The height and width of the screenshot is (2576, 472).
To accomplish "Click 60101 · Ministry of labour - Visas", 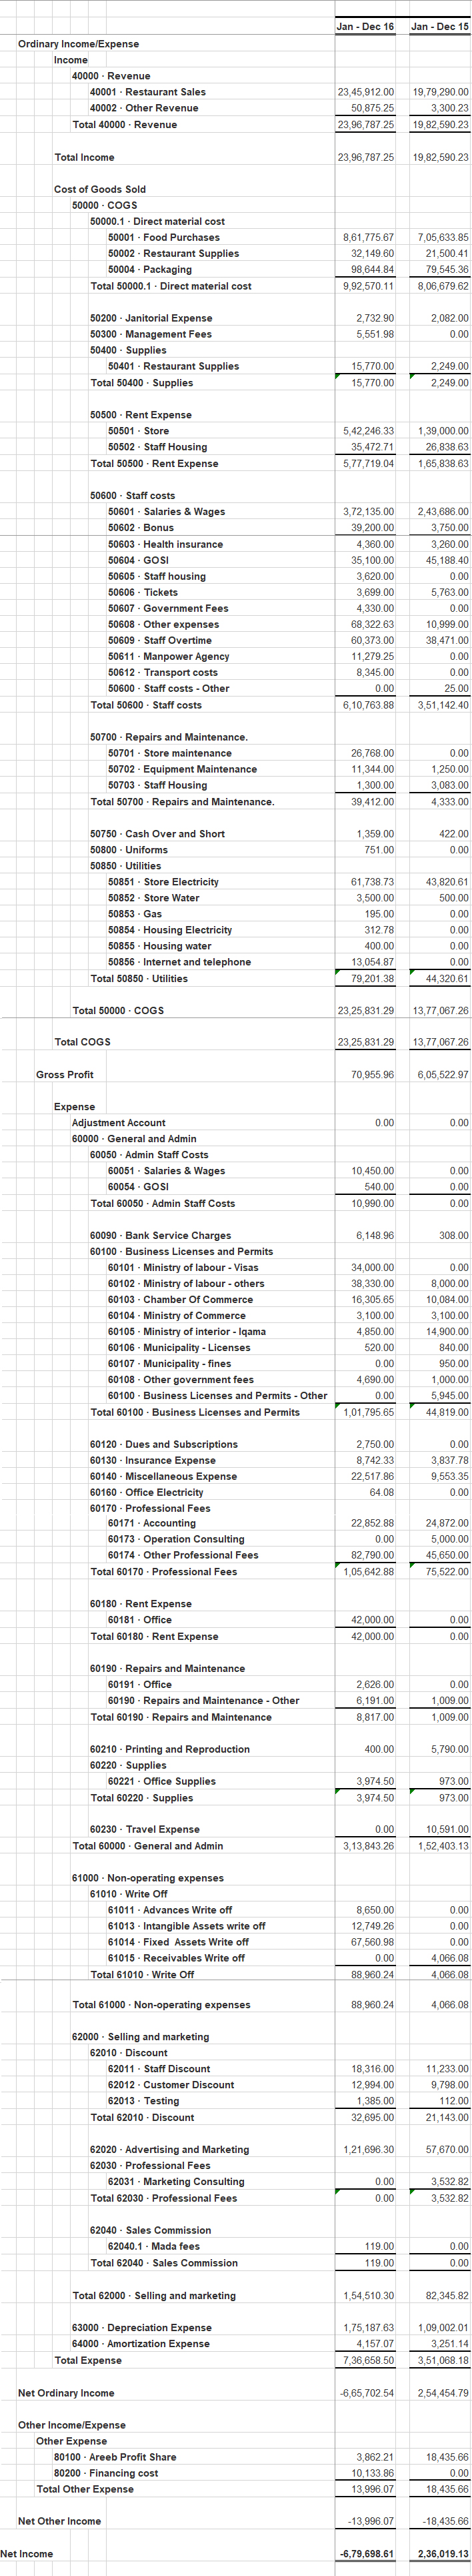I will [x=183, y=1268].
